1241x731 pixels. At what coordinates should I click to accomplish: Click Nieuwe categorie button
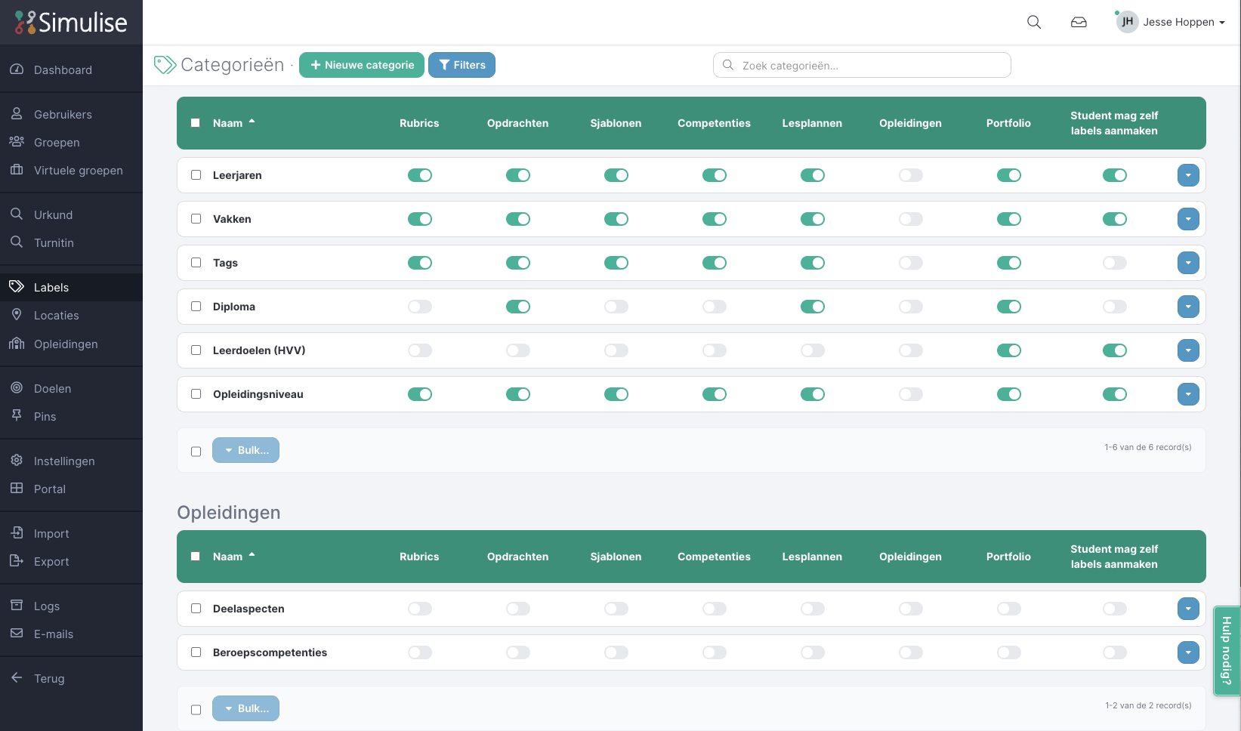click(362, 65)
